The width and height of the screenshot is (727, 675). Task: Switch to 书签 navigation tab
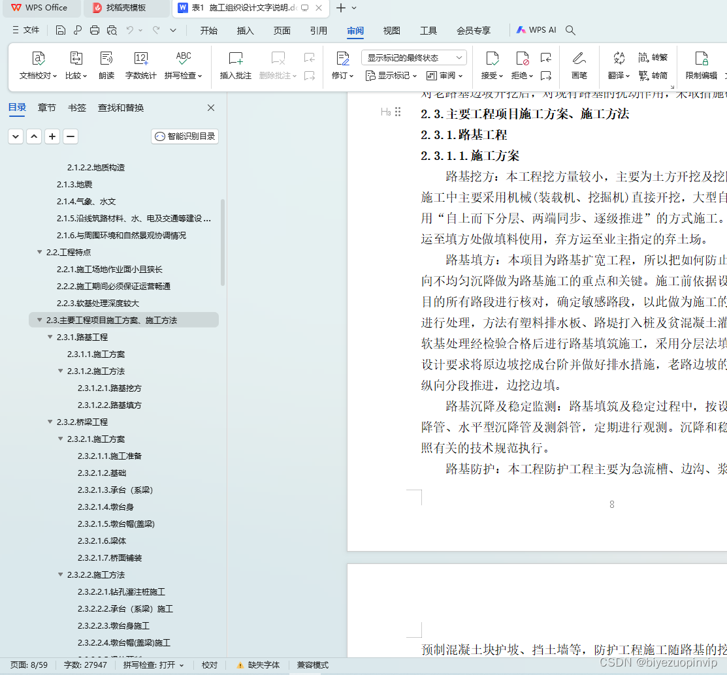77,108
